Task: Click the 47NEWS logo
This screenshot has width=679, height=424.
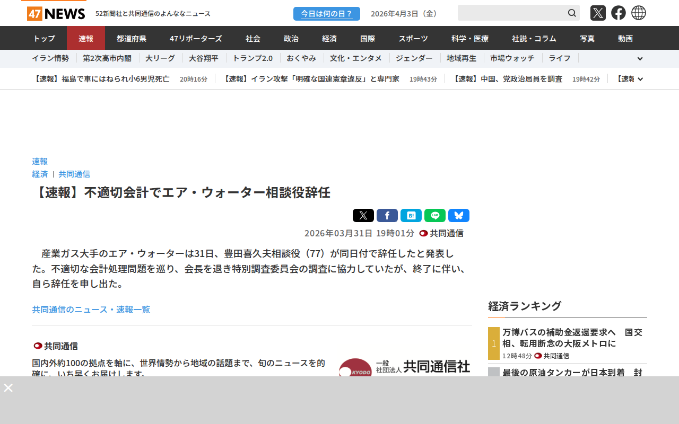Action: coord(56,13)
